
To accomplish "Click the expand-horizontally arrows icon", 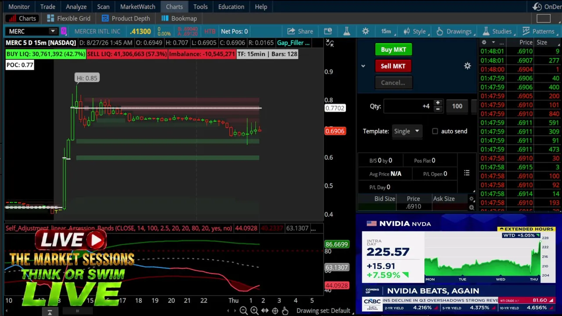I will click(265, 311).
